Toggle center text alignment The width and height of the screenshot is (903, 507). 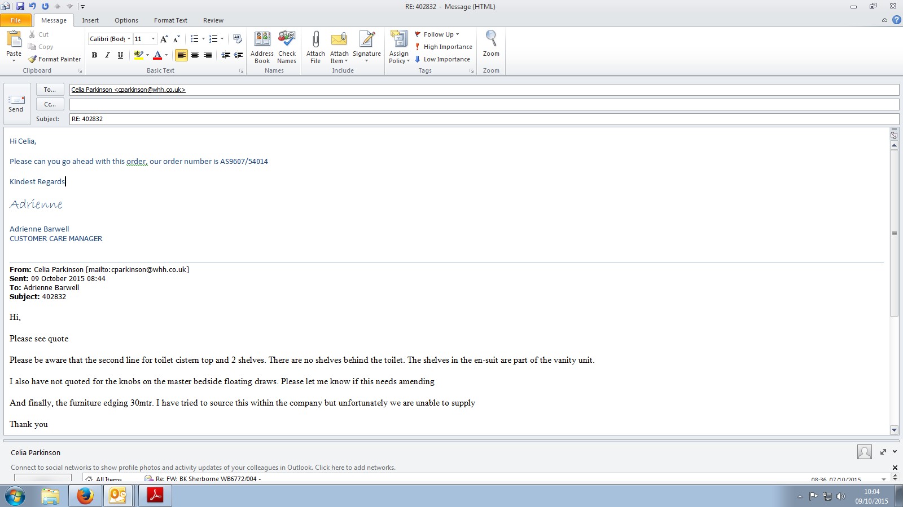pyautogui.click(x=195, y=55)
